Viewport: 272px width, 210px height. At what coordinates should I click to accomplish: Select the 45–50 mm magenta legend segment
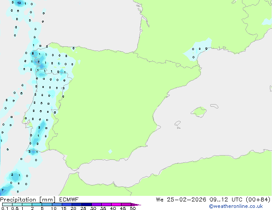(126, 204)
